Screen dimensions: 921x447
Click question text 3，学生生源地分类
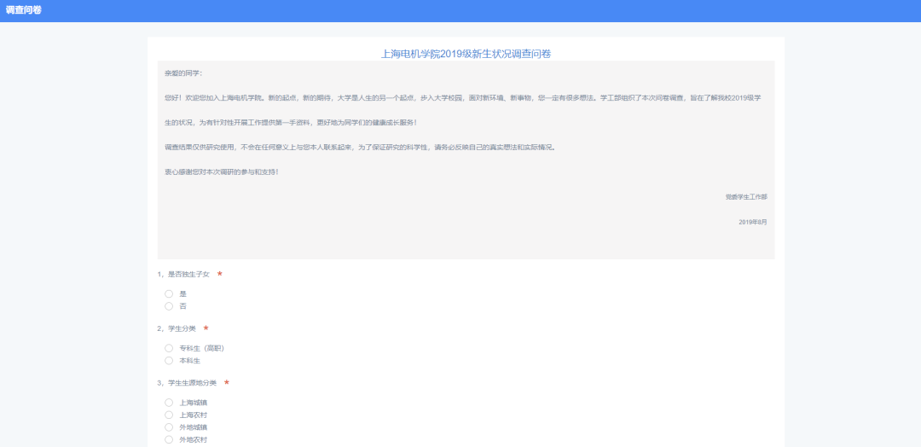tap(187, 383)
